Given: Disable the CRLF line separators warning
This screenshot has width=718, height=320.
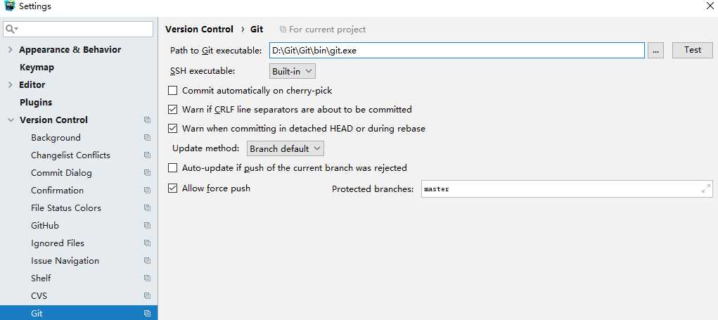Looking at the screenshot, I should 173,110.
